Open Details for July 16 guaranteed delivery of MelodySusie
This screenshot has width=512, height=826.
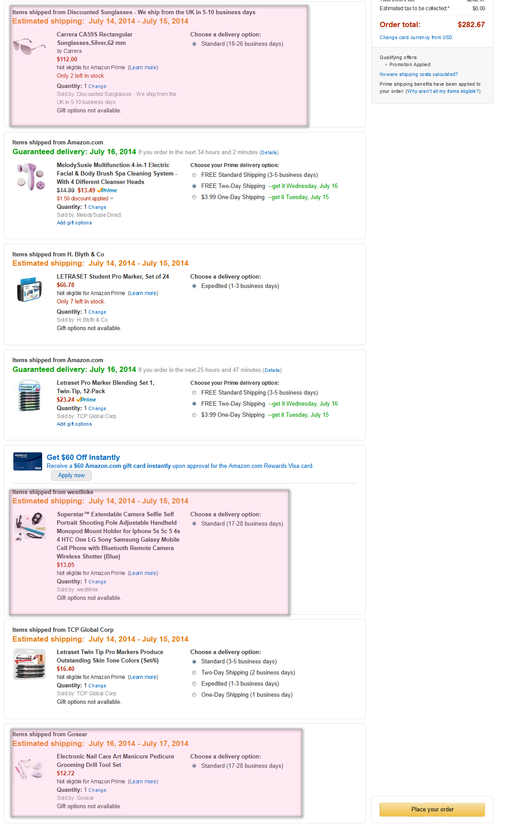pyautogui.click(x=269, y=152)
